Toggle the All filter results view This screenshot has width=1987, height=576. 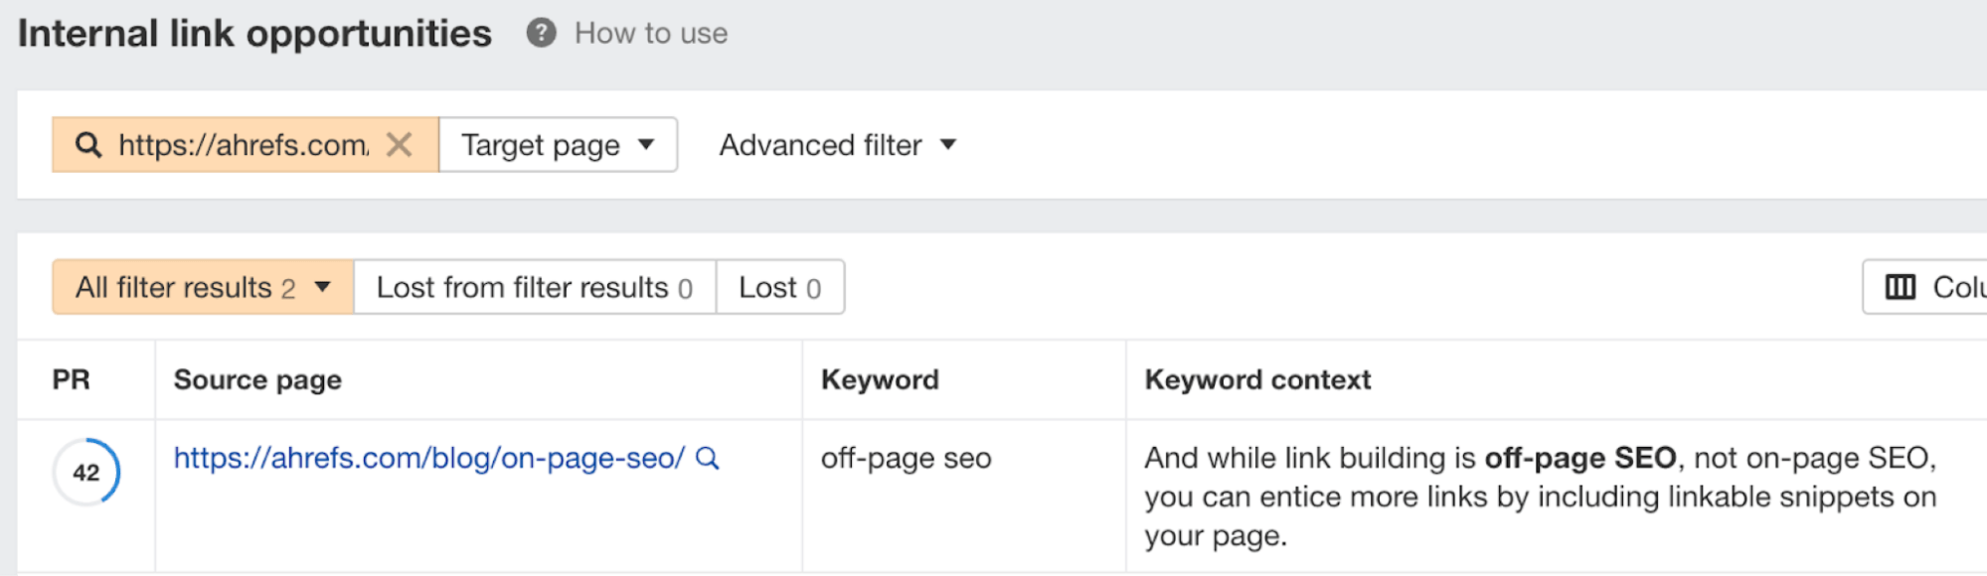(179, 287)
